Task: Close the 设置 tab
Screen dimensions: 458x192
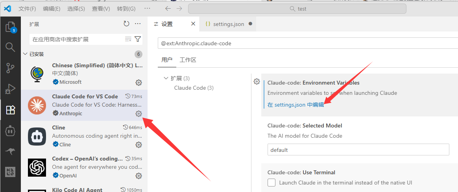Action: (193, 24)
